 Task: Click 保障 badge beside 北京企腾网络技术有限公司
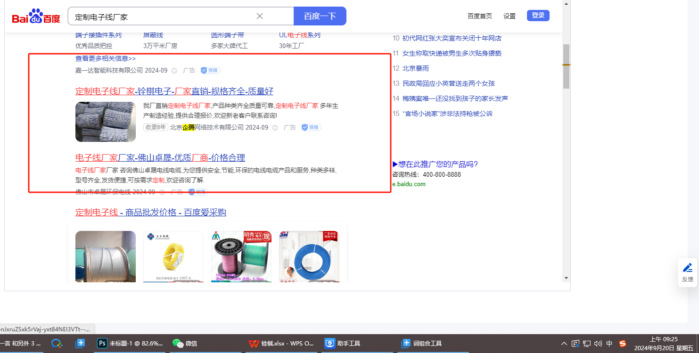[312, 127]
